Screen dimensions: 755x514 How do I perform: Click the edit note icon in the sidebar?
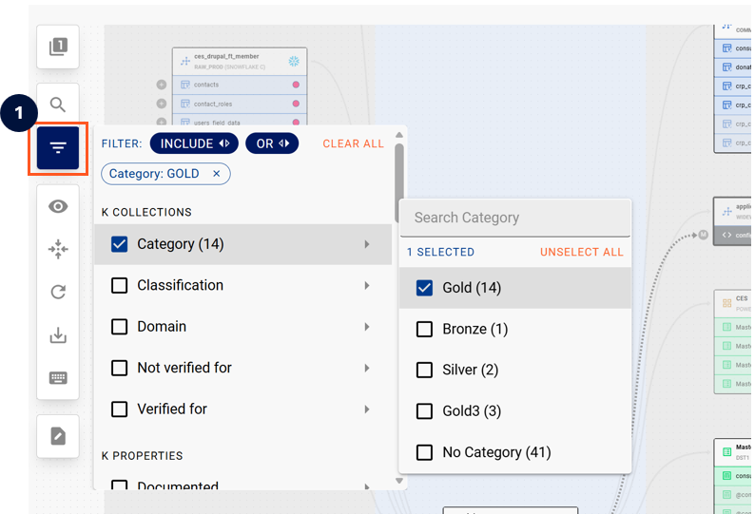pos(58,436)
